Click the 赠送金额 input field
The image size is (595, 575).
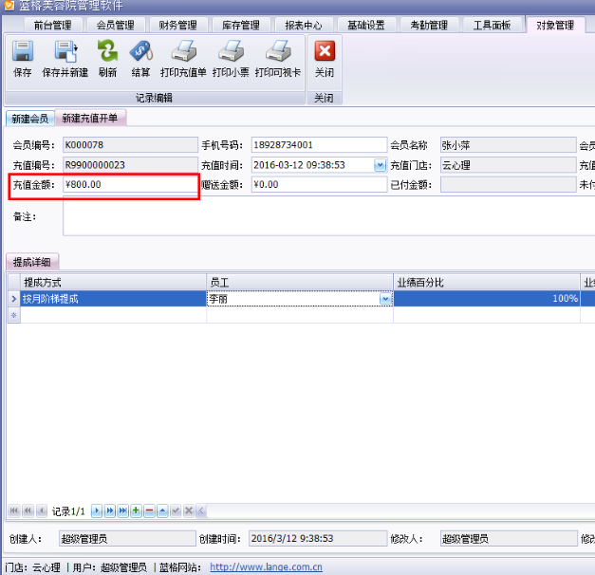tap(318, 185)
